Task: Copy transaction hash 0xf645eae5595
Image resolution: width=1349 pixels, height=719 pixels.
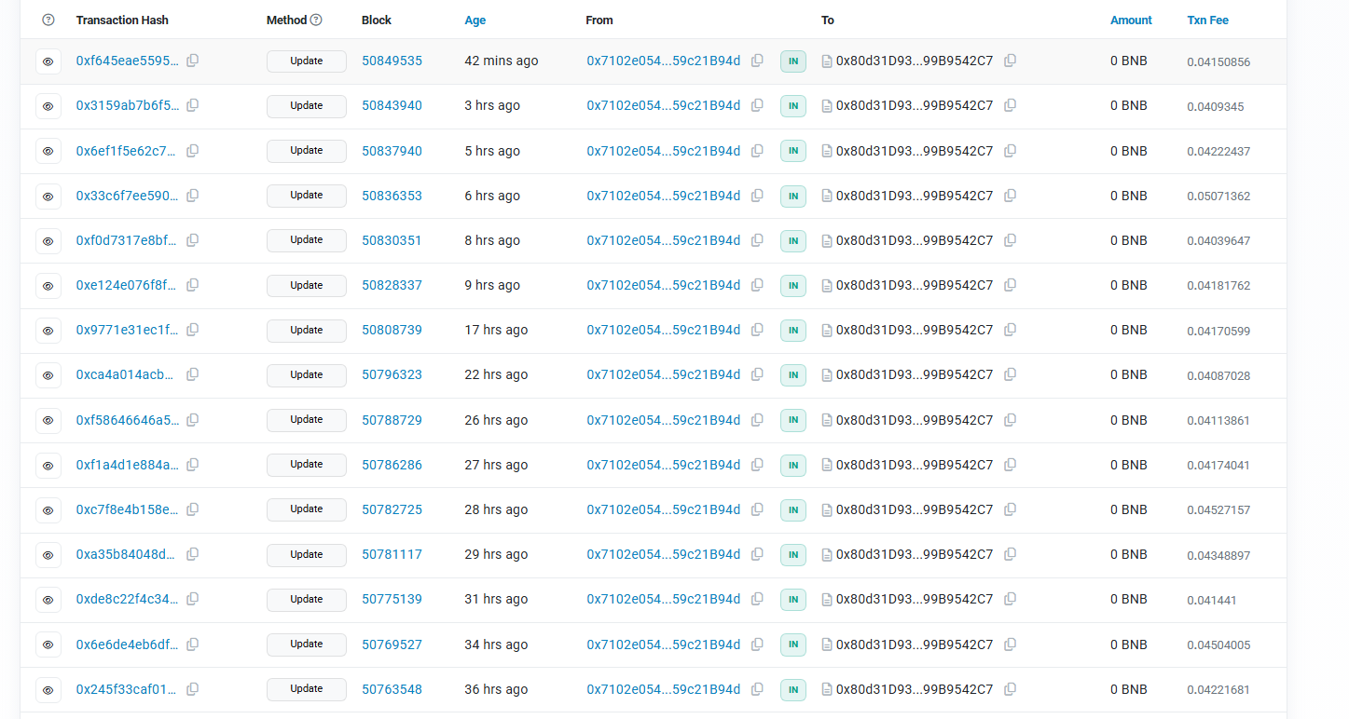Action: click(x=193, y=61)
